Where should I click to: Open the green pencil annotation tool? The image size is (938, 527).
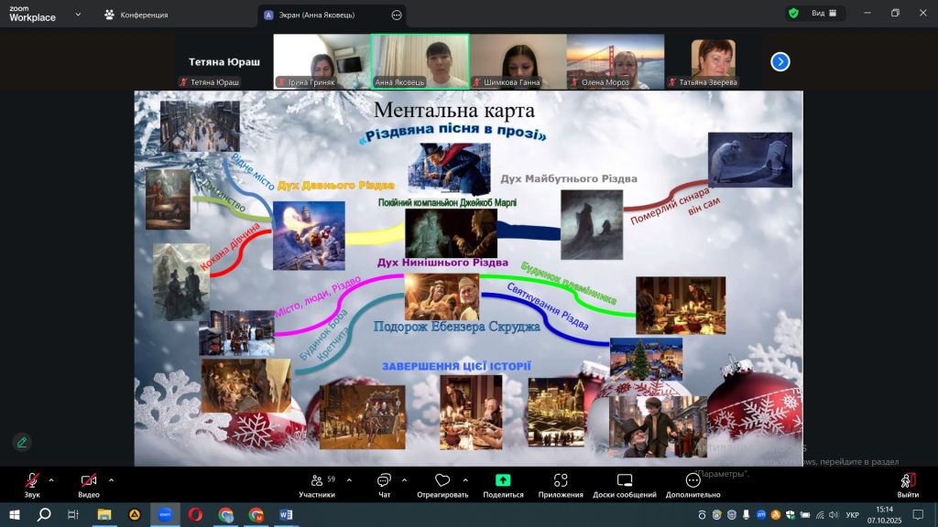pos(22,442)
